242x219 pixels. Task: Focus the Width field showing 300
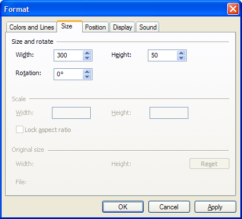pyautogui.click(x=68, y=55)
